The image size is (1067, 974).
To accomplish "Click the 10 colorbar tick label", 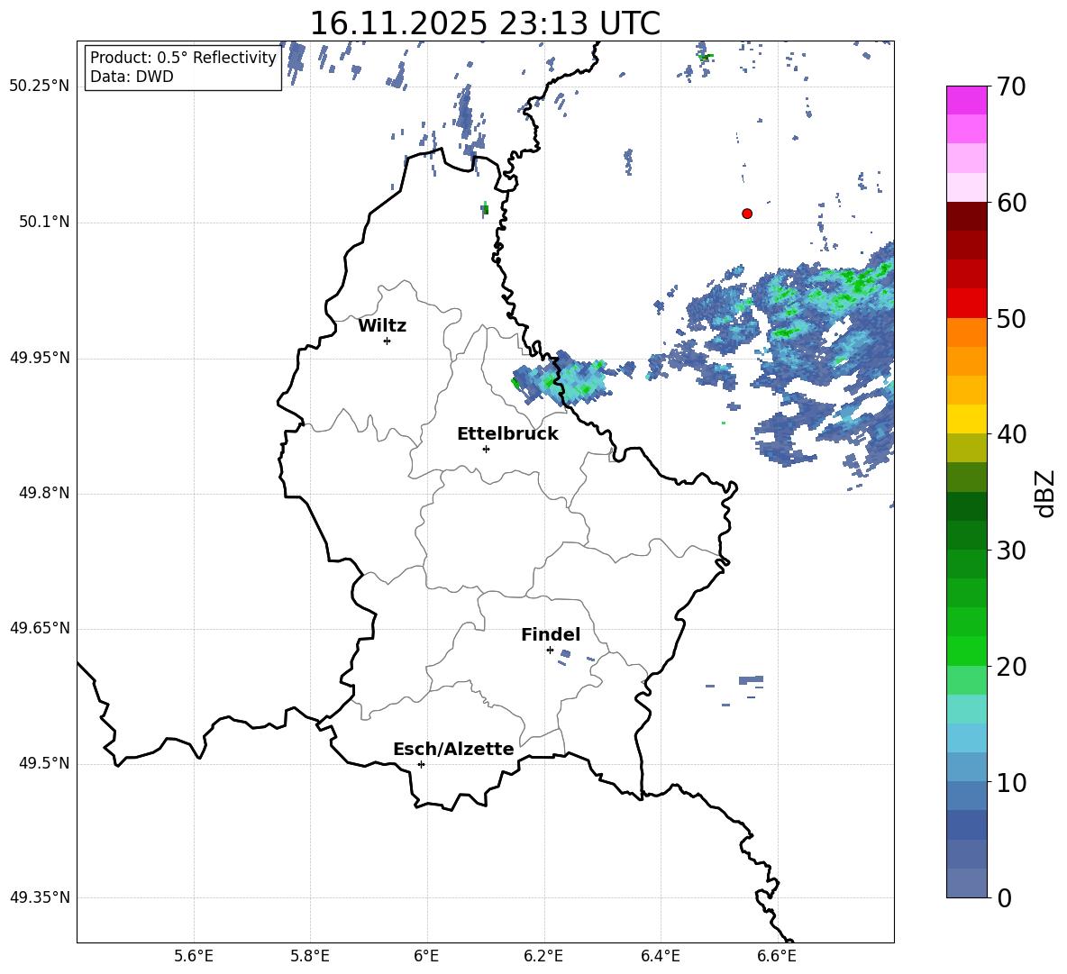I will [x=1011, y=782].
